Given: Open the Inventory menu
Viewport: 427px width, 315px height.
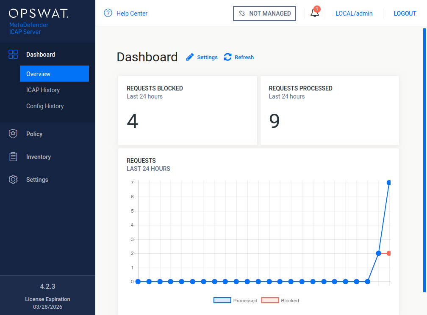Looking at the screenshot, I should point(39,157).
